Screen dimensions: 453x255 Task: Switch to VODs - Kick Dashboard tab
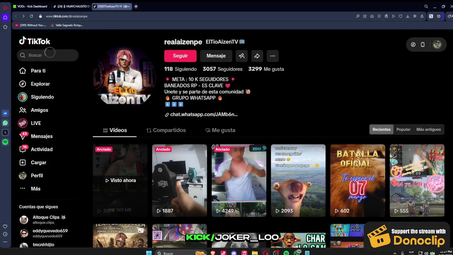tap(30, 6)
